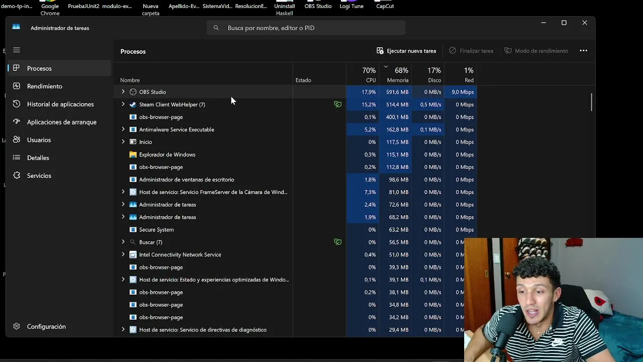Click the 9,0 Mbps network cell
The height and width of the screenshot is (362, 643).
461,92
